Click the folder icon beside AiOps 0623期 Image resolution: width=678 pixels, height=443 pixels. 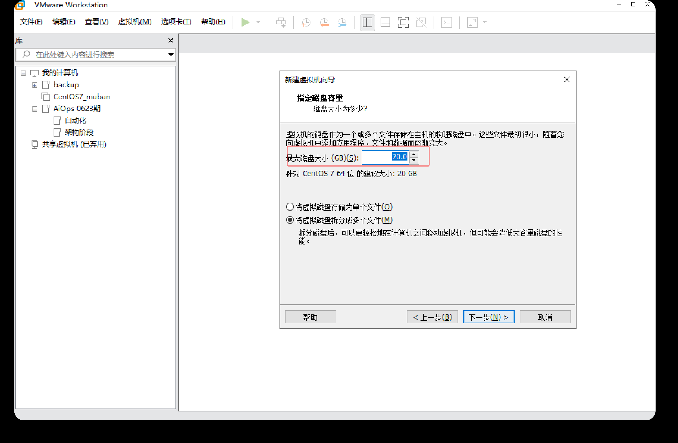46,109
